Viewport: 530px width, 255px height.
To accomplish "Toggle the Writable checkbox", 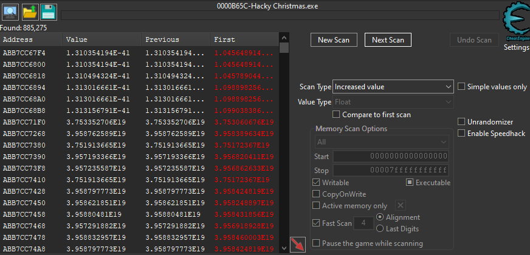I will point(331,183).
